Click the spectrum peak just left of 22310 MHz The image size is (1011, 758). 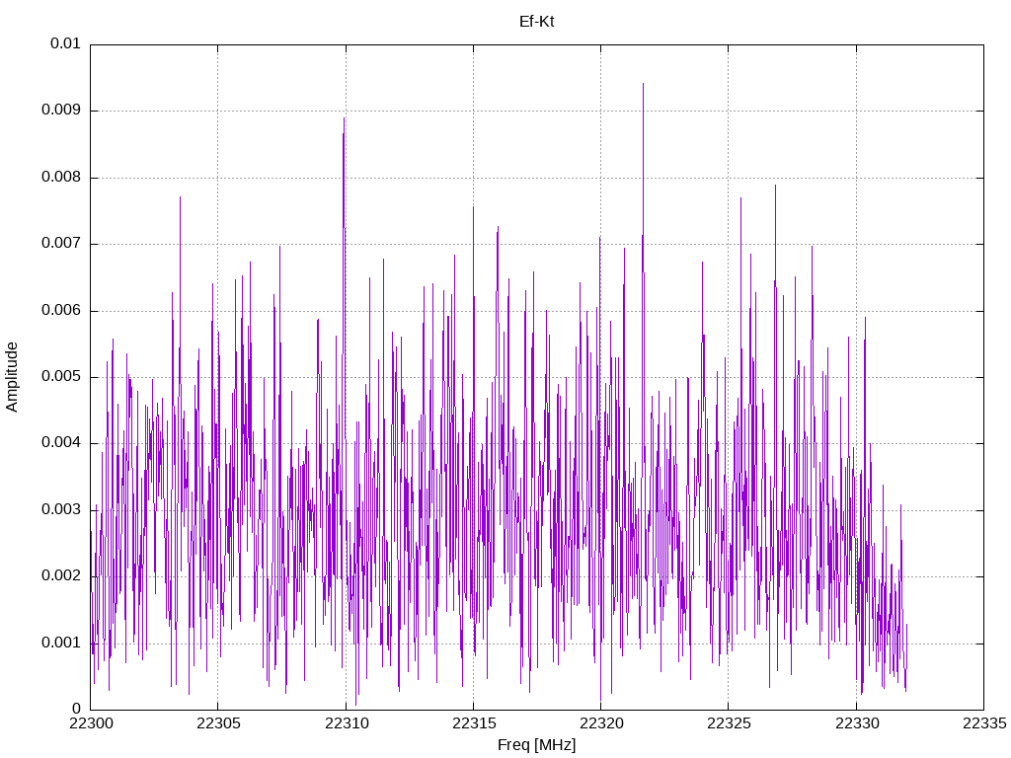(345, 118)
